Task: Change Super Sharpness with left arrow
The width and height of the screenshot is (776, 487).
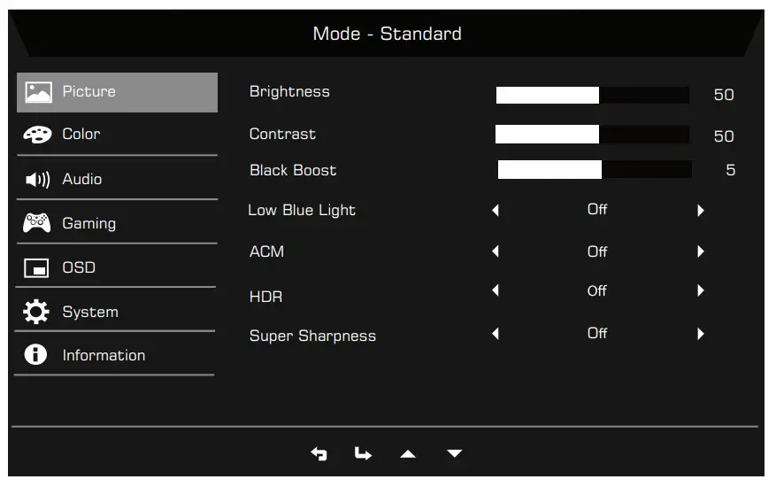Action: [496, 334]
